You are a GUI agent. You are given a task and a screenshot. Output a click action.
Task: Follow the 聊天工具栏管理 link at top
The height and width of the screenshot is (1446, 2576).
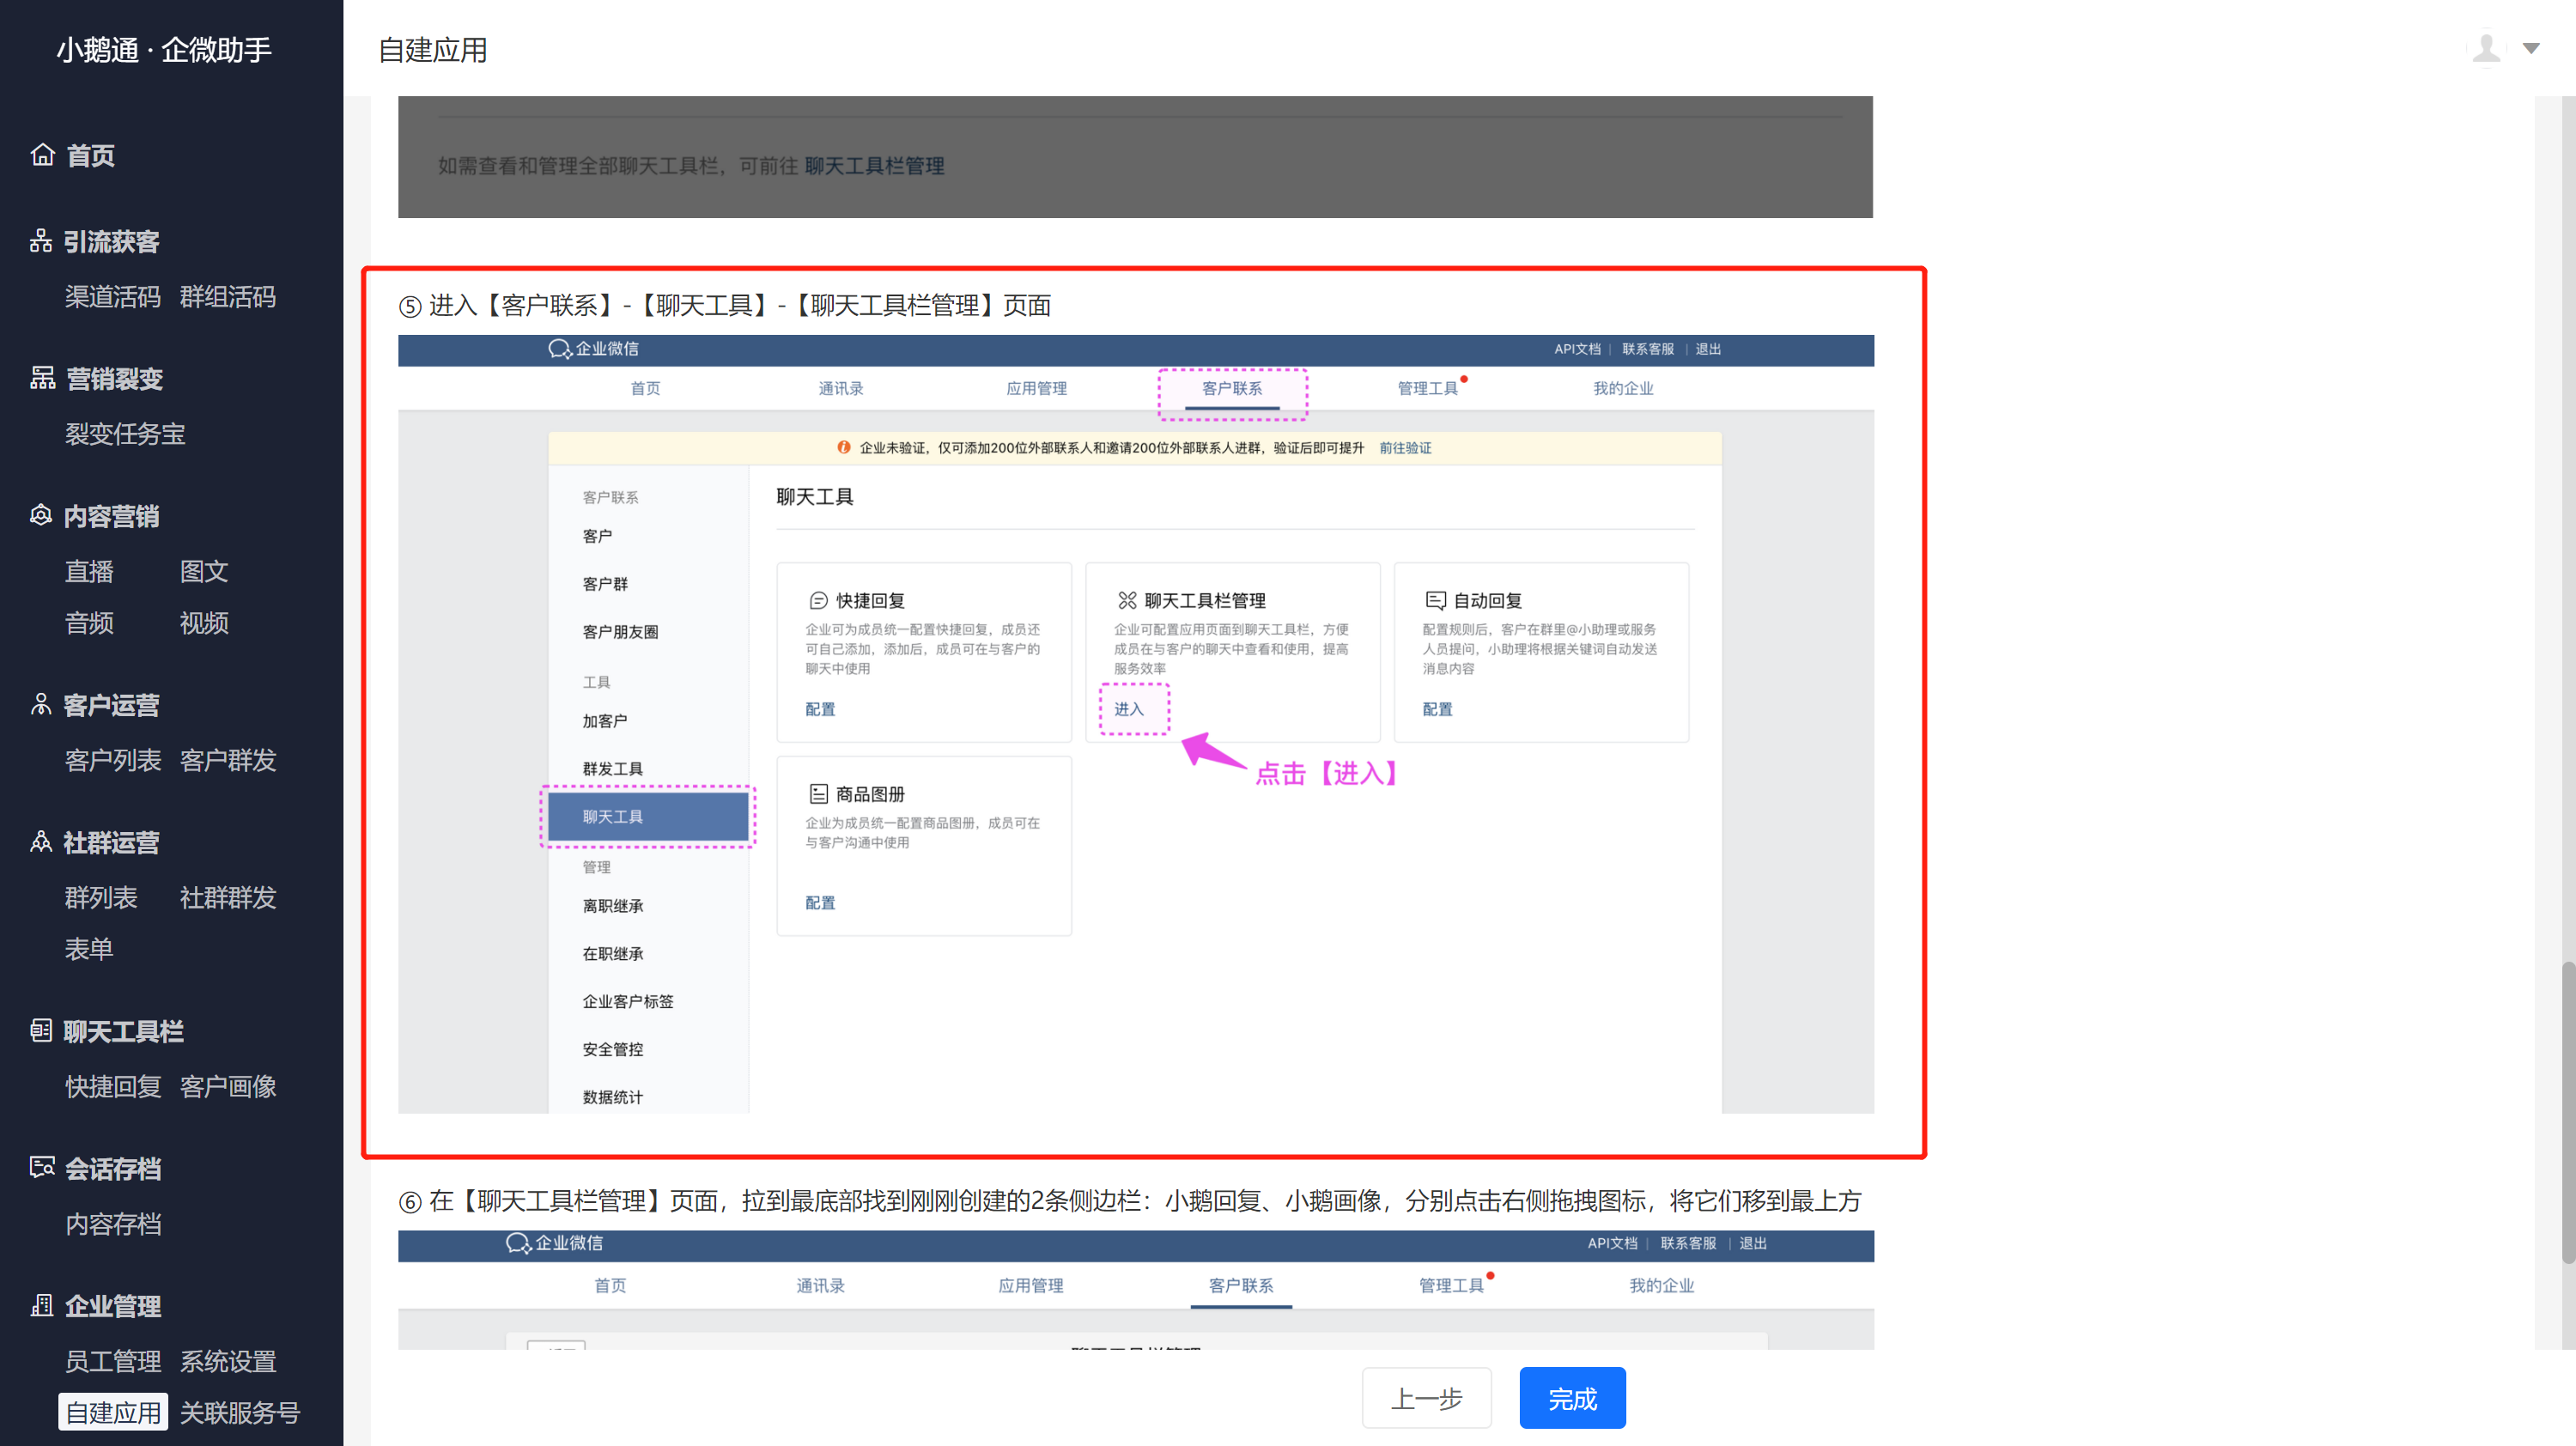(x=874, y=166)
